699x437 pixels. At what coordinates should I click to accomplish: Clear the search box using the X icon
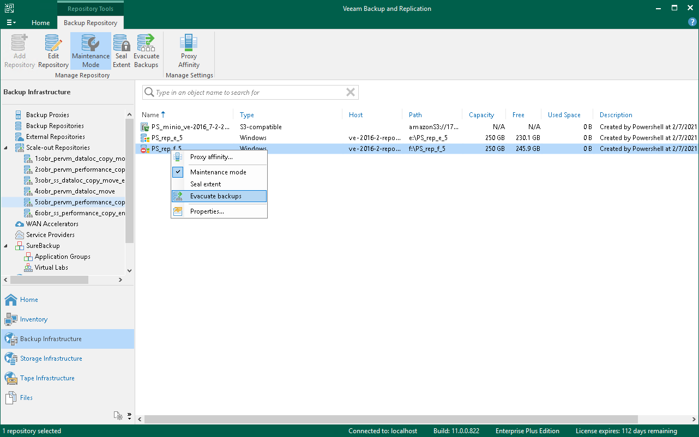351,92
